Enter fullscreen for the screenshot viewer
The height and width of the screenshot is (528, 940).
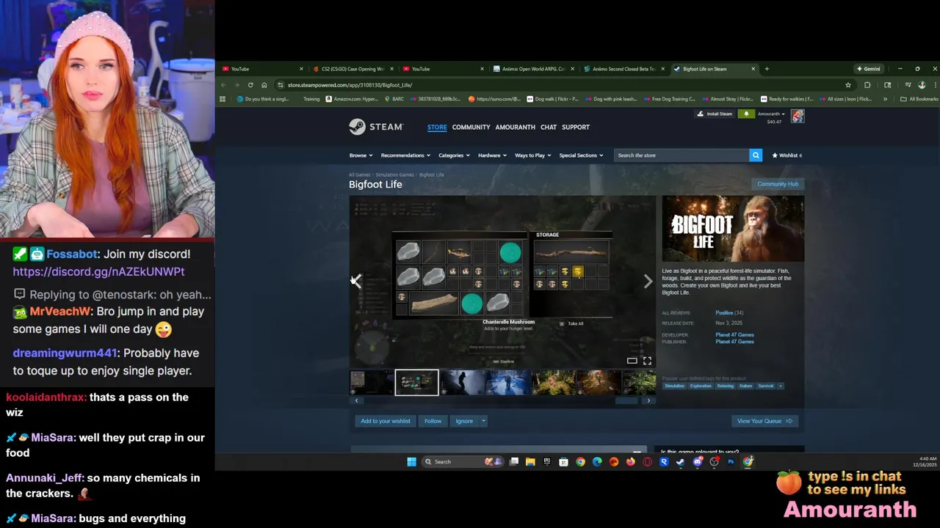647,361
